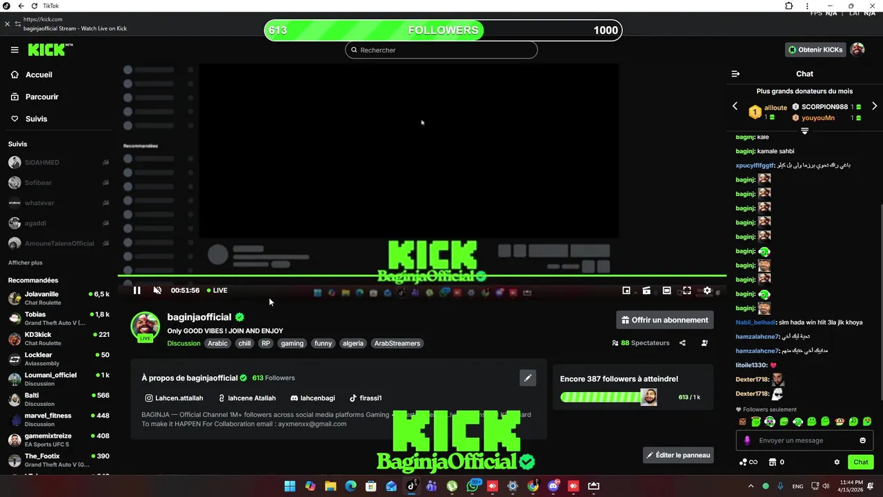The width and height of the screenshot is (883, 497).
Task: Send the message with the Chat button
Action: point(861,462)
